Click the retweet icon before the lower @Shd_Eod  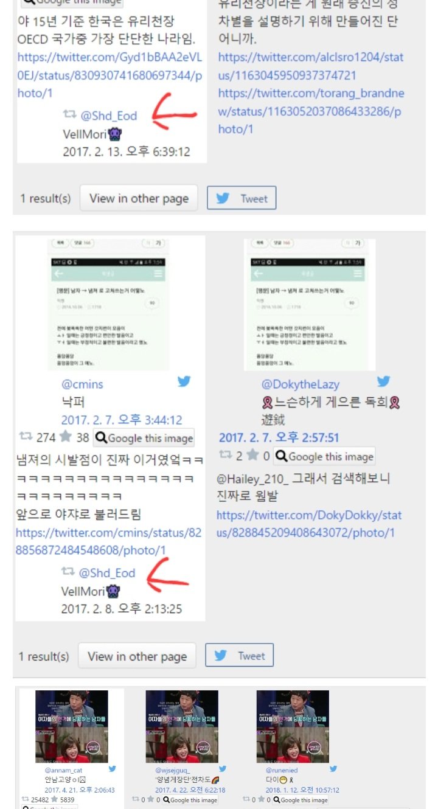[68, 572]
